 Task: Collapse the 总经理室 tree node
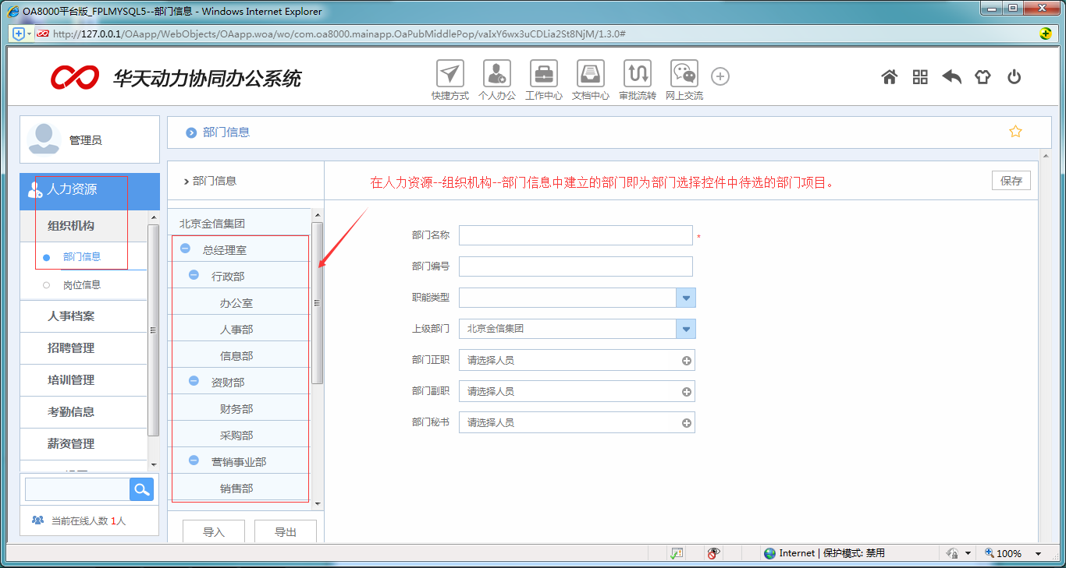point(185,249)
